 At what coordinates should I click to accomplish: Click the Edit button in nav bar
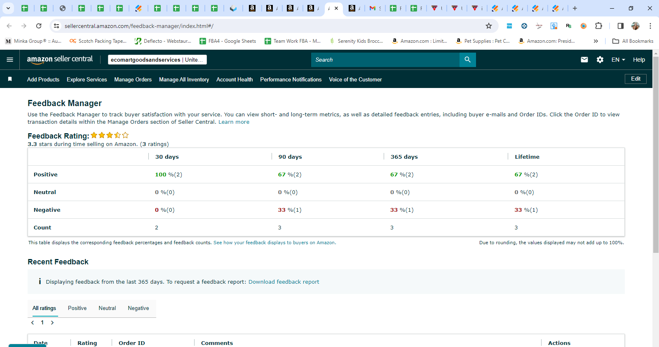coord(636,79)
